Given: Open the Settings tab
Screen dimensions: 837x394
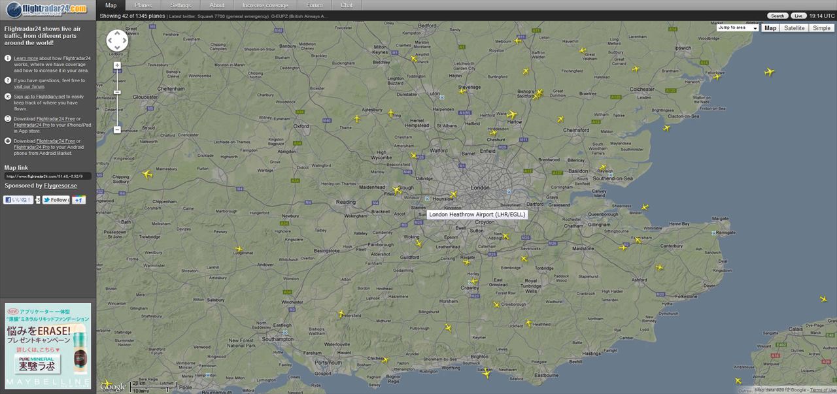Looking at the screenshot, I should point(180,5).
